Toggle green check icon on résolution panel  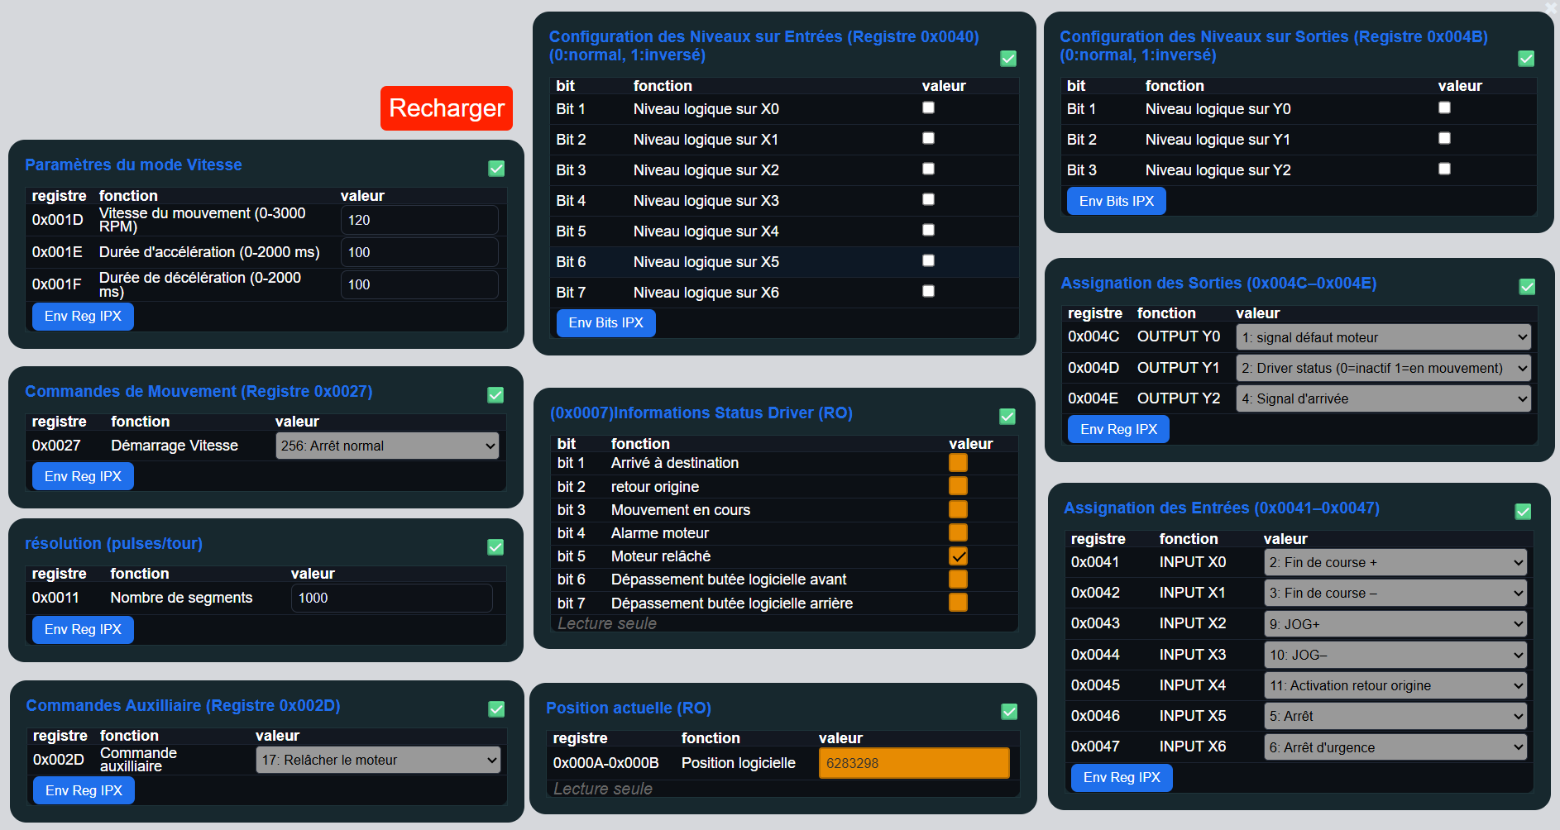495,547
